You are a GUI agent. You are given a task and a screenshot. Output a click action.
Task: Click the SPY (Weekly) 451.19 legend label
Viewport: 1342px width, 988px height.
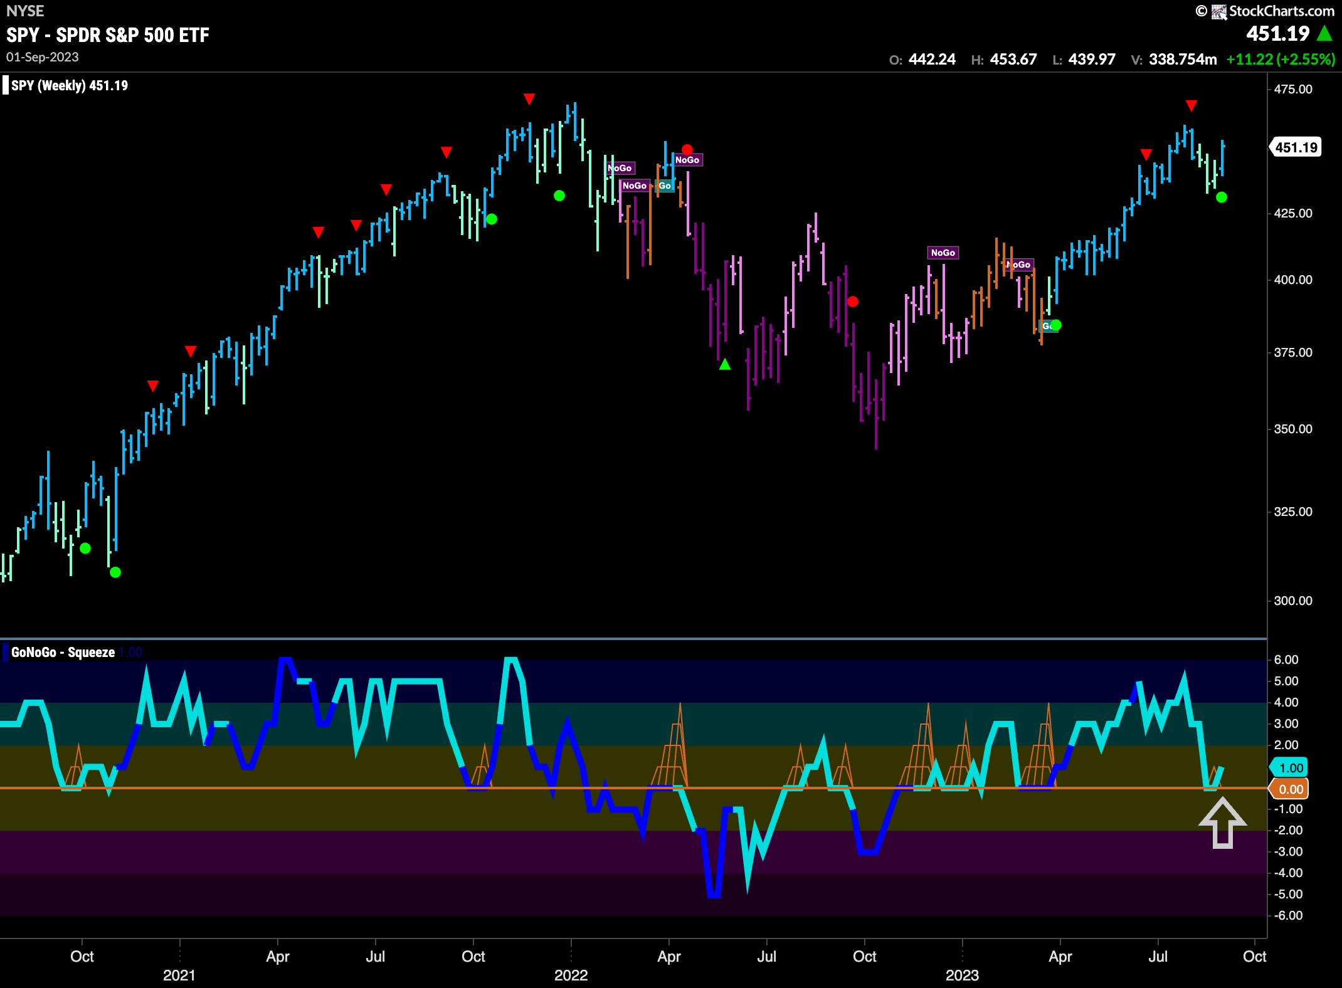point(70,85)
